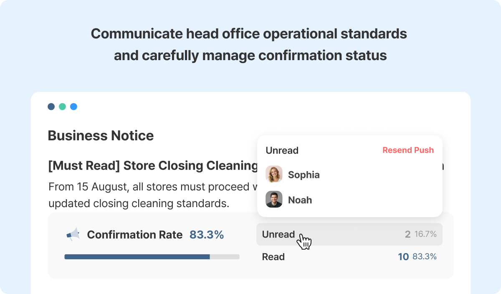Screen dimensions: 501x294
Task: Click the dark blue window dot
Action: coord(51,106)
